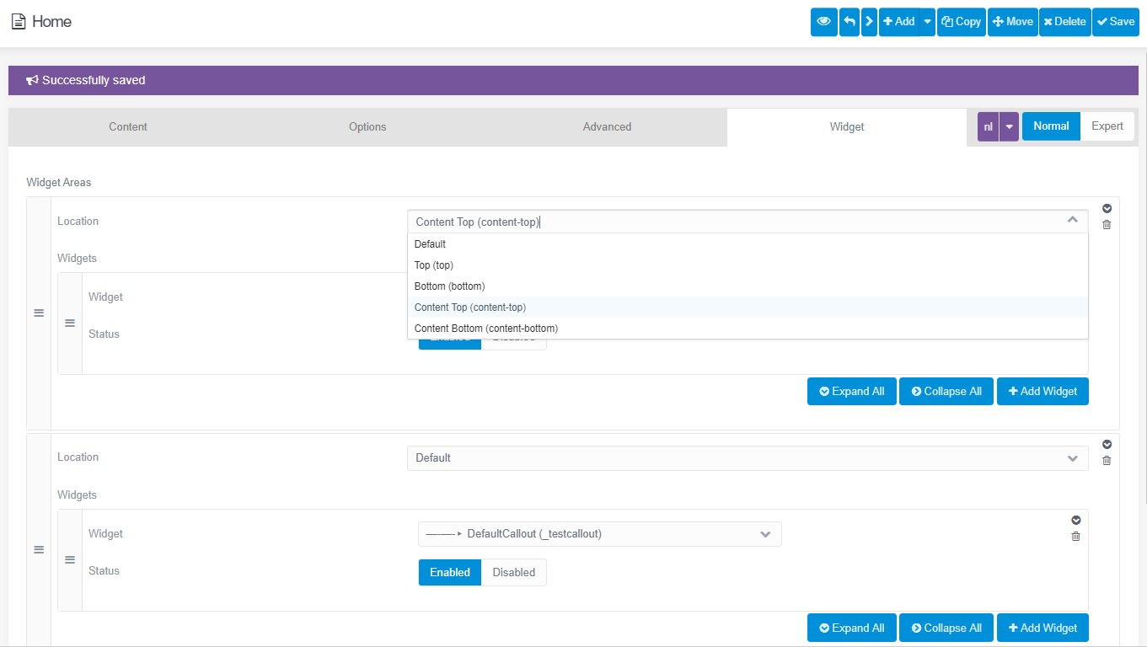This screenshot has width=1147, height=647.
Task: Grab DefaultCallout widget row drag handle
Action: pos(70,560)
